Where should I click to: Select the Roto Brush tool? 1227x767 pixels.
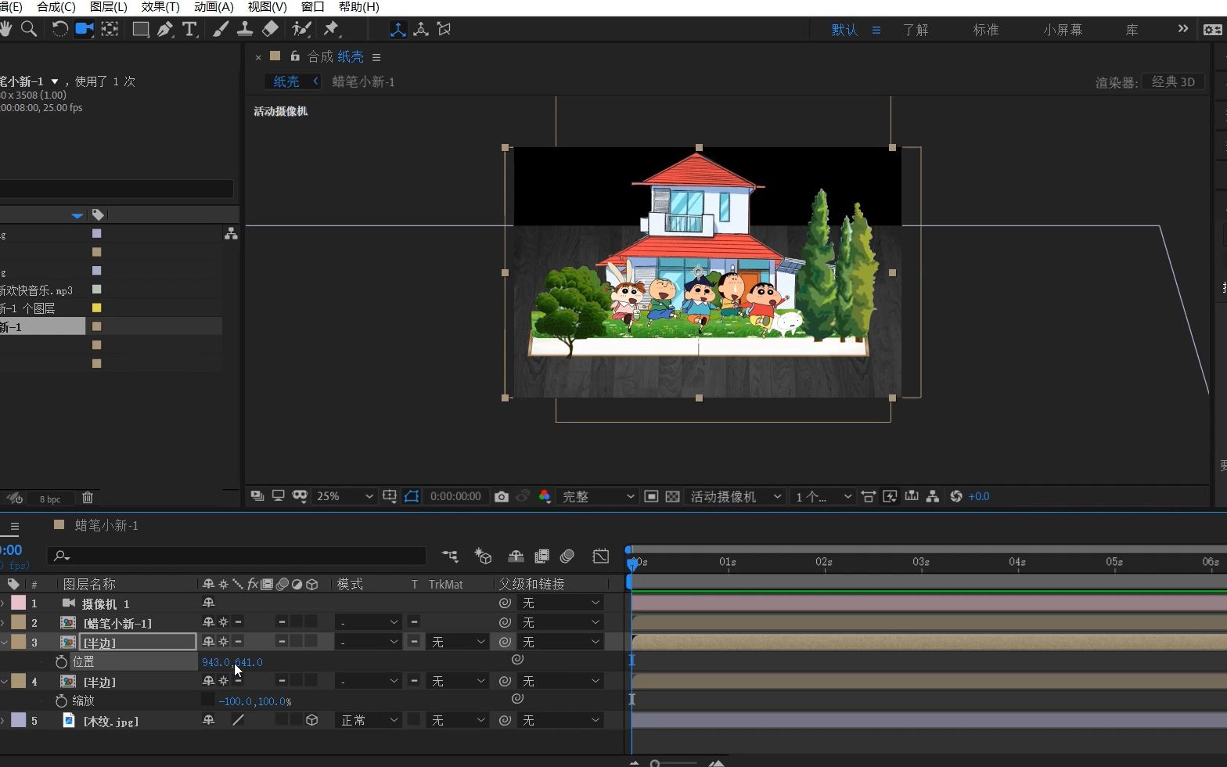pyautogui.click(x=301, y=29)
